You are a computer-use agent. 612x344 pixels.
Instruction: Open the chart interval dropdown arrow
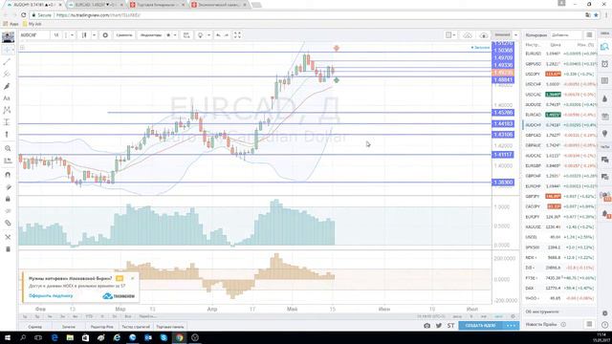tap(72, 35)
